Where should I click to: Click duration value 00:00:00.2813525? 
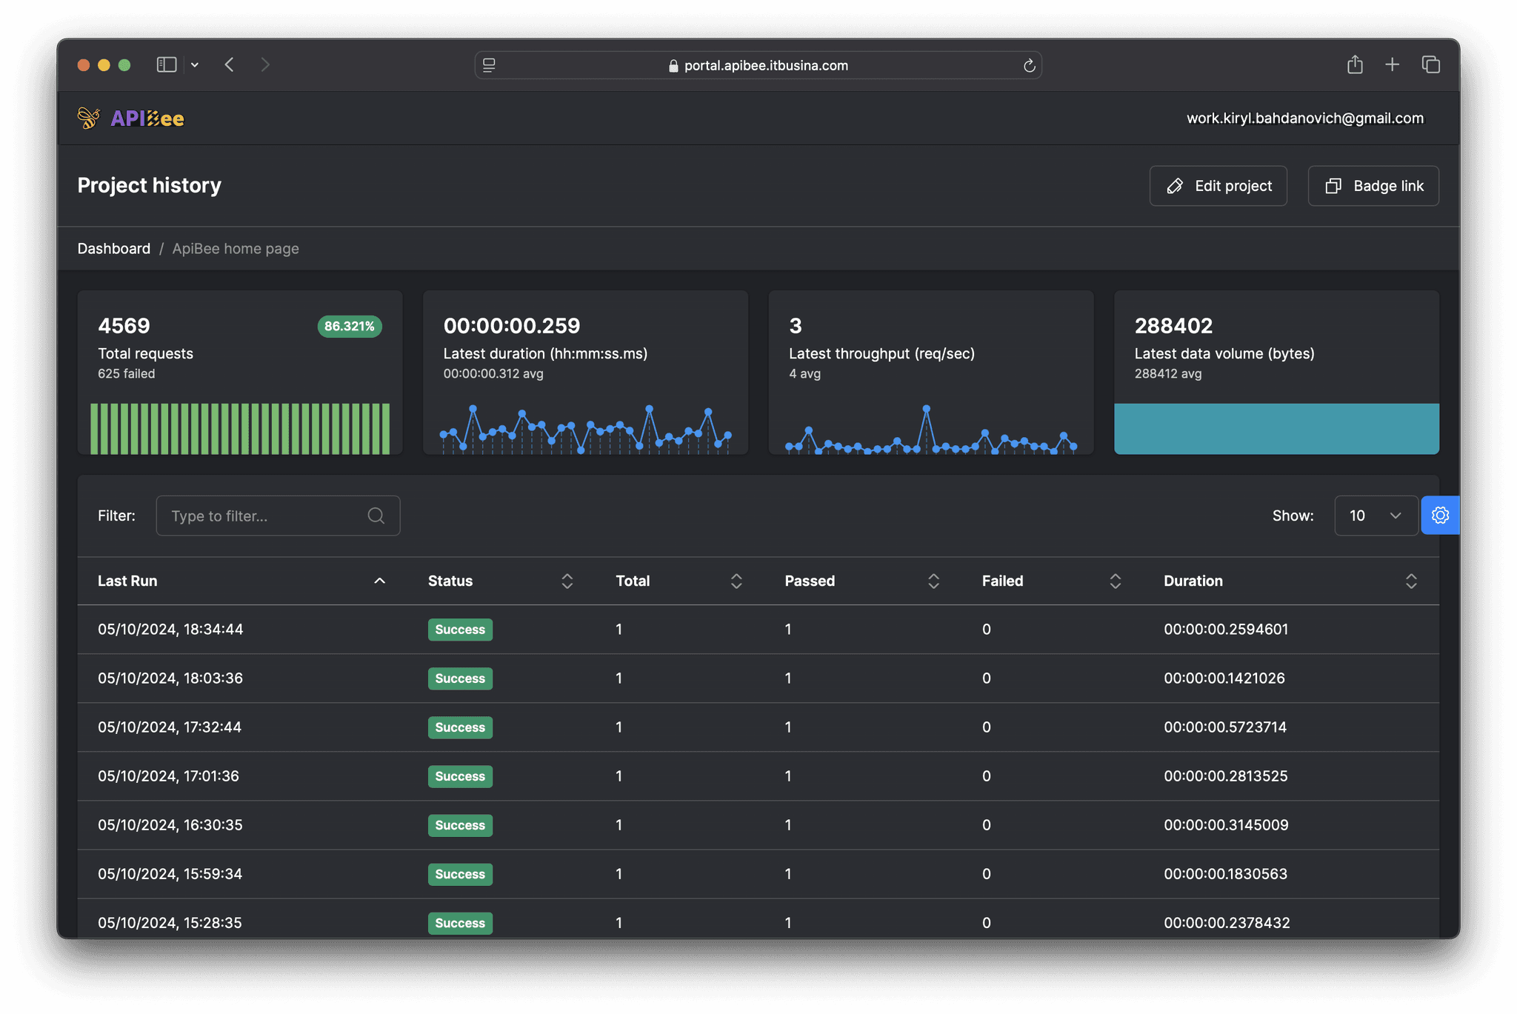[1226, 776]
